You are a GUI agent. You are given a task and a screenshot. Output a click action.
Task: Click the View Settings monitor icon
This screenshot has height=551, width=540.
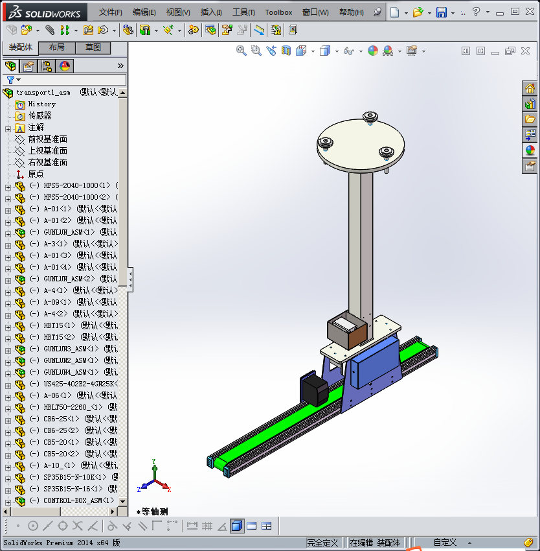(x=412, y=51)
